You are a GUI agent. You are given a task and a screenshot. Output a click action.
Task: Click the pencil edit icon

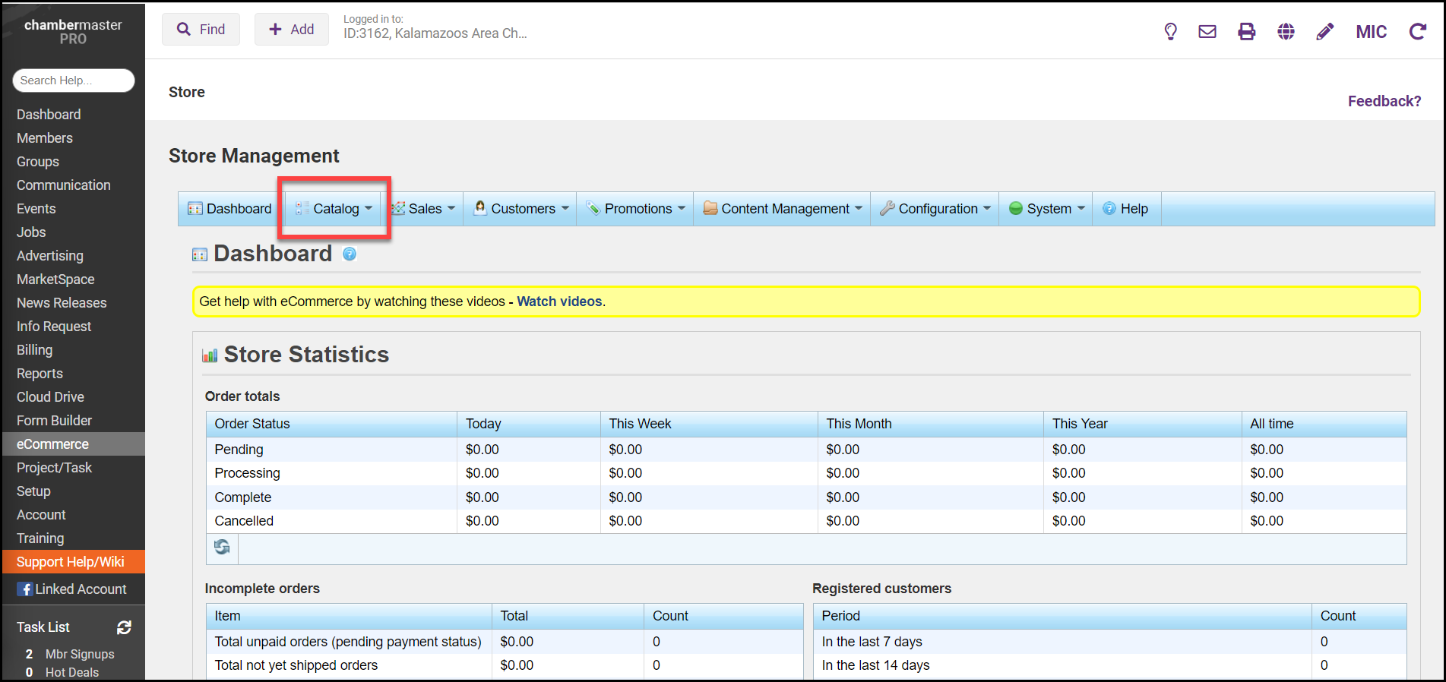(1324, 31)
